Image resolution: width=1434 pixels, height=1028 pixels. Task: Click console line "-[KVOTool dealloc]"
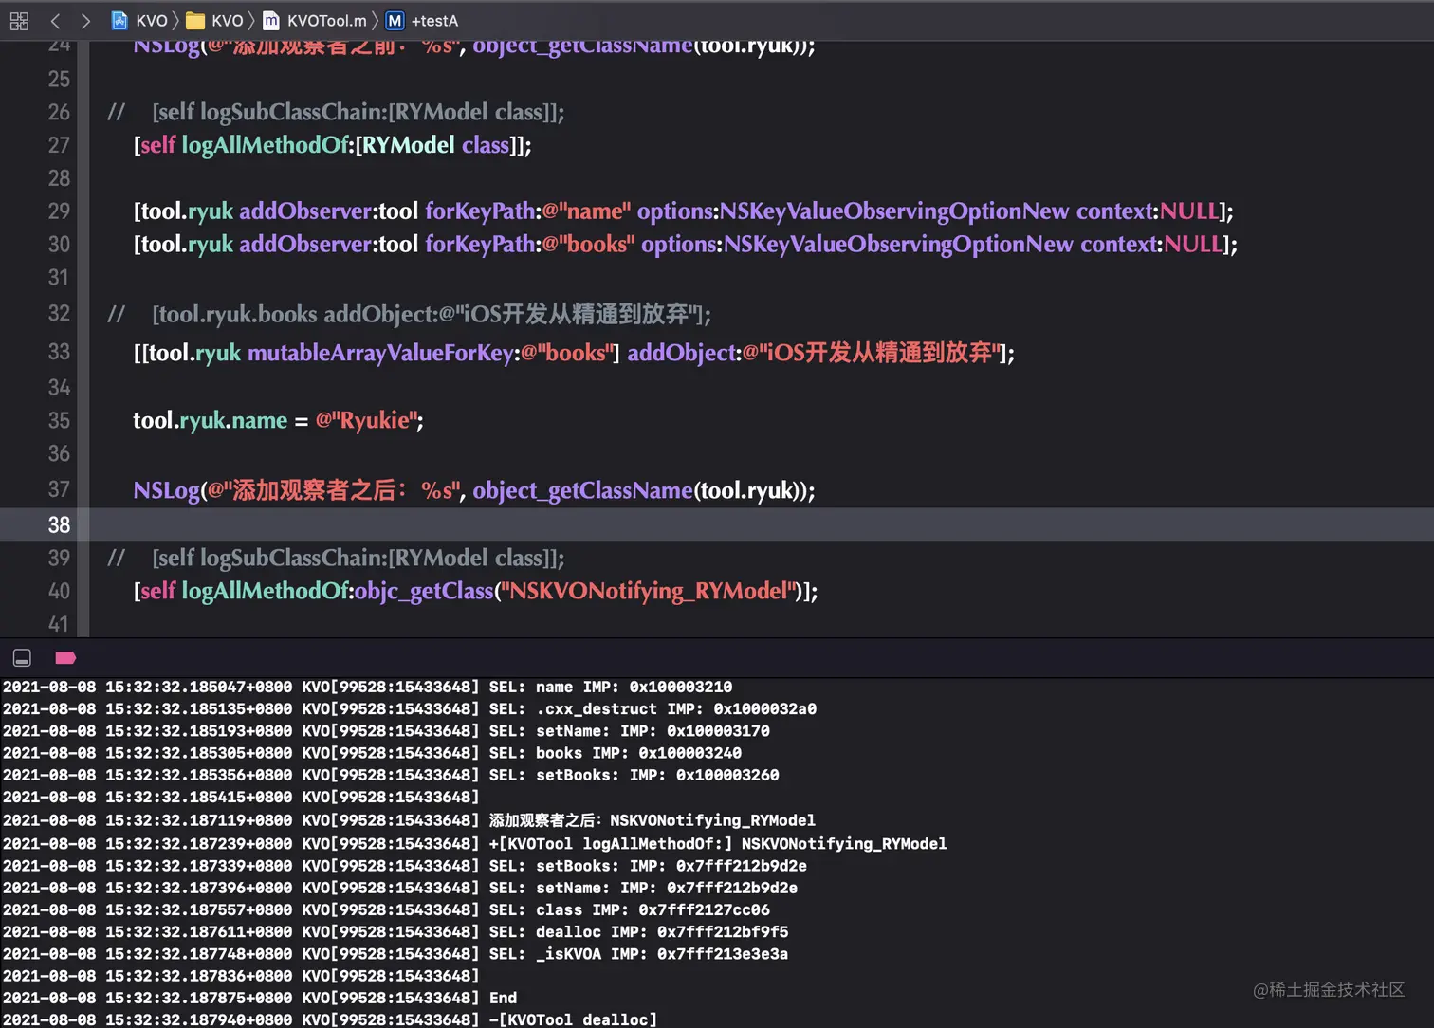pyautogui.click(x=330, y=1019)
